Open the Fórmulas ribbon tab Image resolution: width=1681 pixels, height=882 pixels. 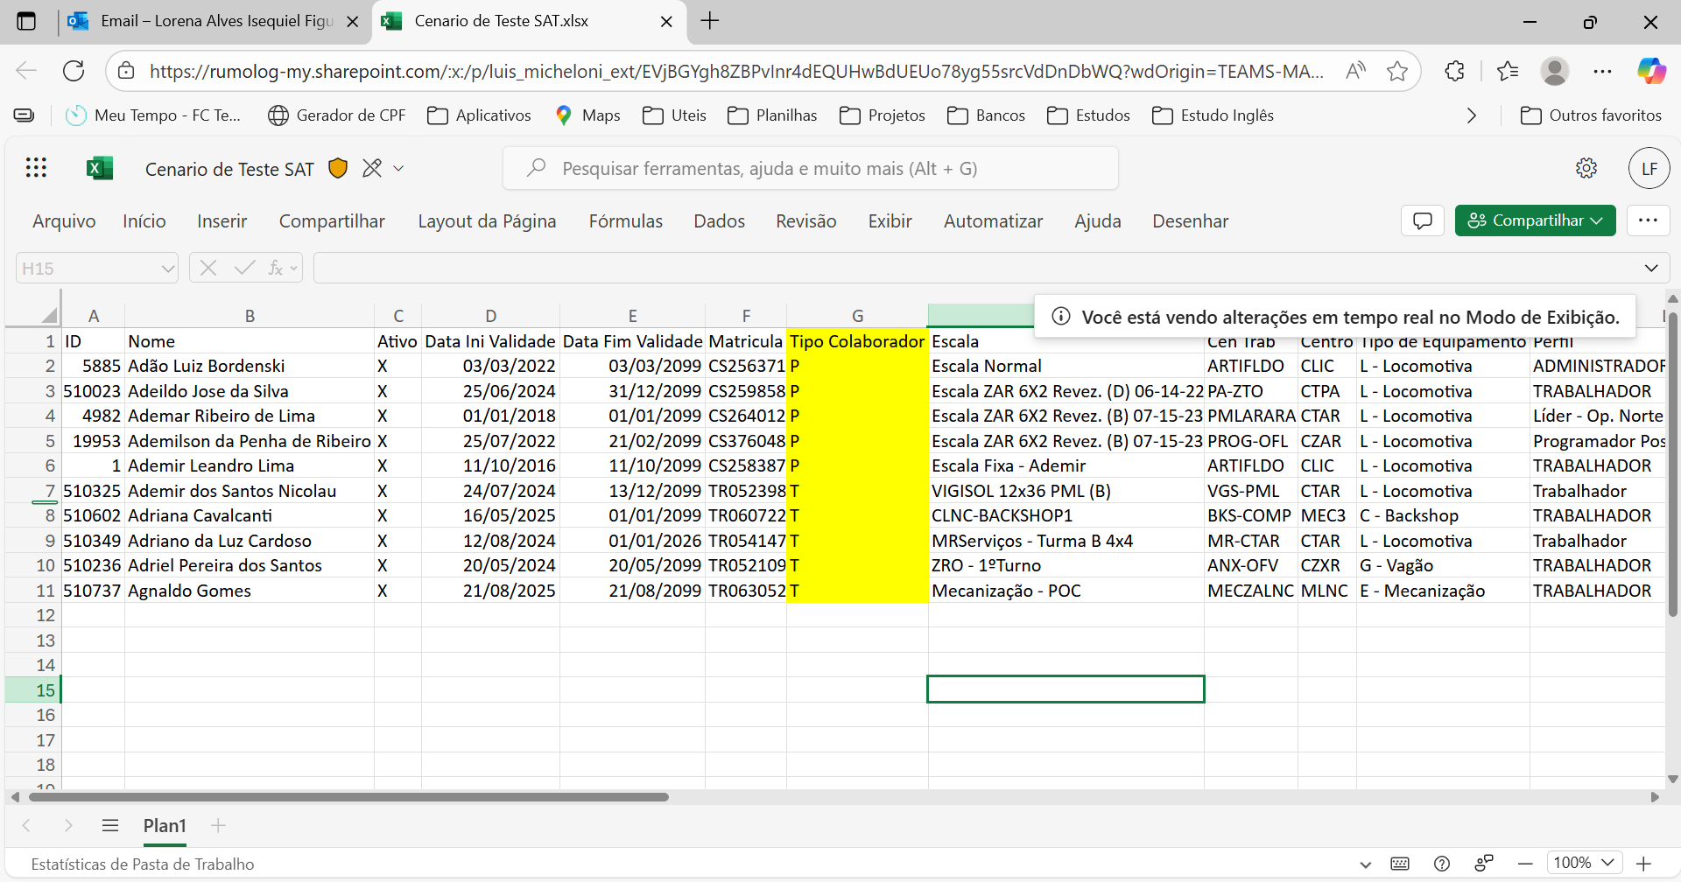[625, 221]
